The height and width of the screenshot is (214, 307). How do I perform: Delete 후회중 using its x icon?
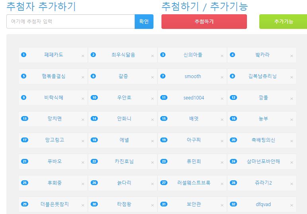click(x=83, y=184)
